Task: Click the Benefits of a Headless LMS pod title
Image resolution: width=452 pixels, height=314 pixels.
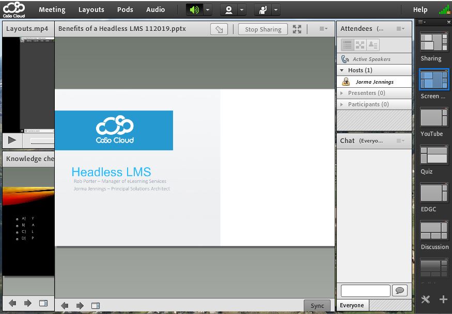Action: pyautogui.click(x=122, y=29)
